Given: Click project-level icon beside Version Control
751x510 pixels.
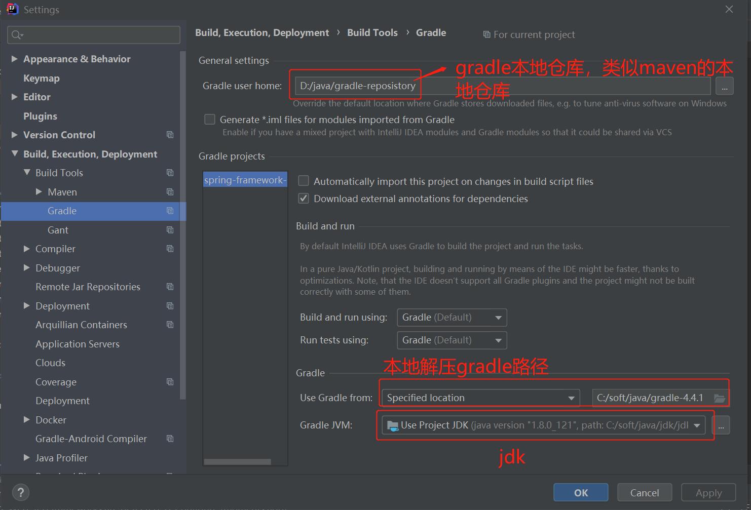Looking at the screenshot, I should pyautogui.click(x=170, y=135).
